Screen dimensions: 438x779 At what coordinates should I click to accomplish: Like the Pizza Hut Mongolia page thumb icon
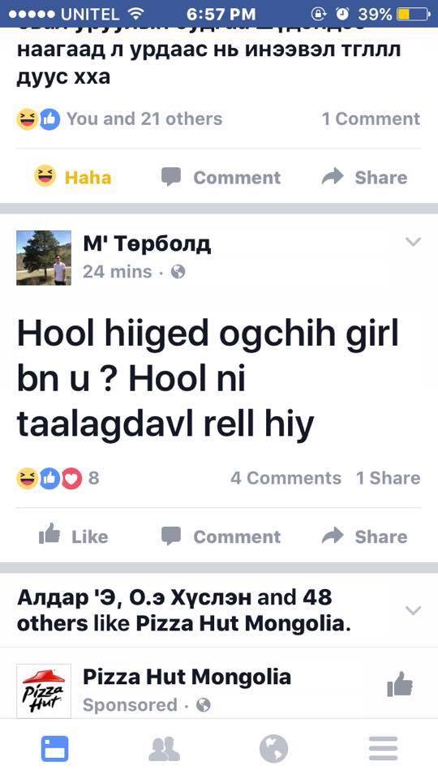400,685
